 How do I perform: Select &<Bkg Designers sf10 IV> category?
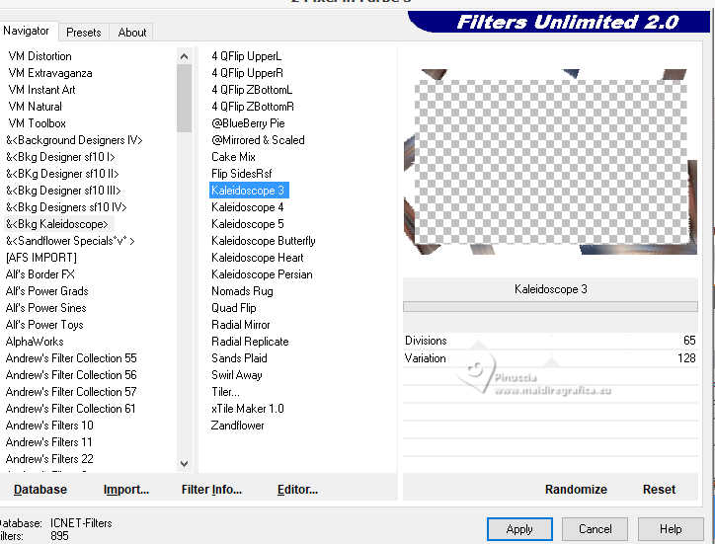pos(66,207)
